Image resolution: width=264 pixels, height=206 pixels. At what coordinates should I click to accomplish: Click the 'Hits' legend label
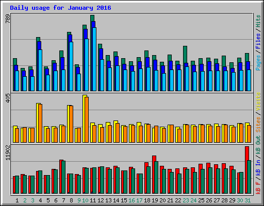[x=258, y=21]
